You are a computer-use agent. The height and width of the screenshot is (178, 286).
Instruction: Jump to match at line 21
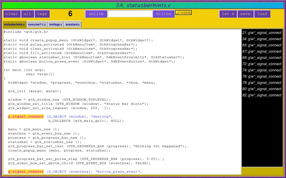click(x=262, y=33)
